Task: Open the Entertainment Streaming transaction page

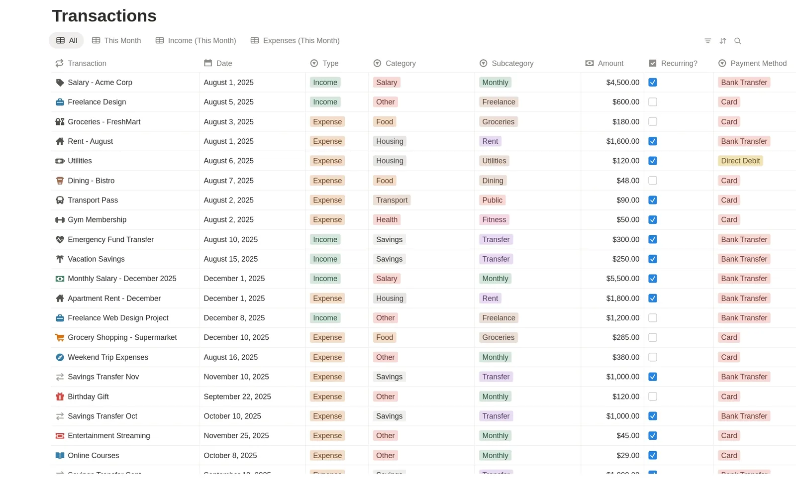Action: [x=109, y=436]
